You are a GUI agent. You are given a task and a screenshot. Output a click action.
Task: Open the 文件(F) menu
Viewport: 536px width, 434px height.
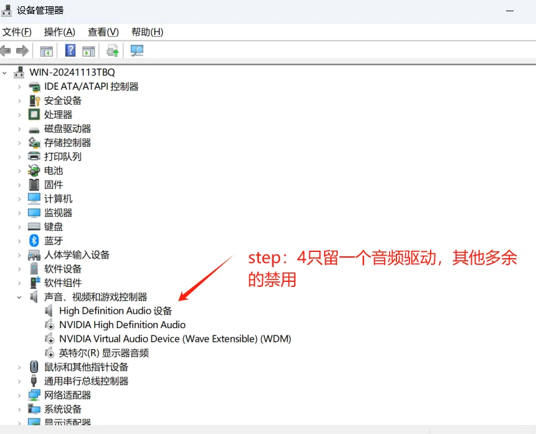point(17,32)
